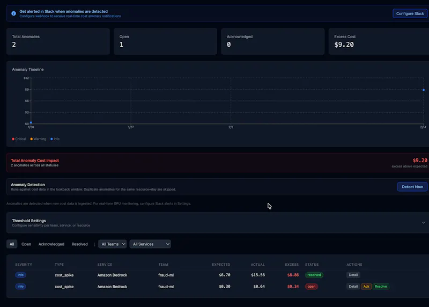Viewport: 429px width, 307px height.
Task: Open Configure Slack settings
Action: coord(410,13)
